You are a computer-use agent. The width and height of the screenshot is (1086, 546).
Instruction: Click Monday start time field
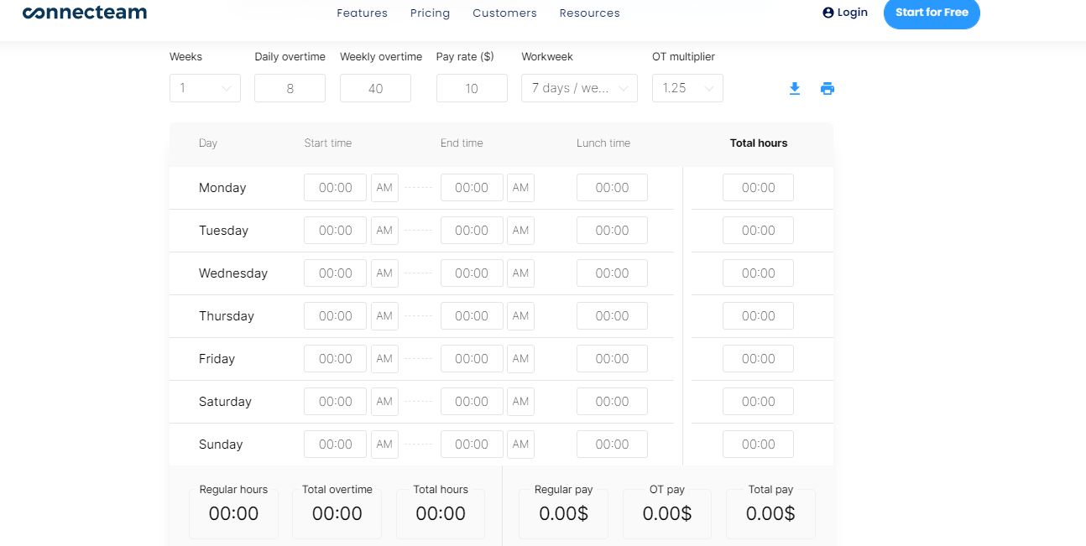335,188
